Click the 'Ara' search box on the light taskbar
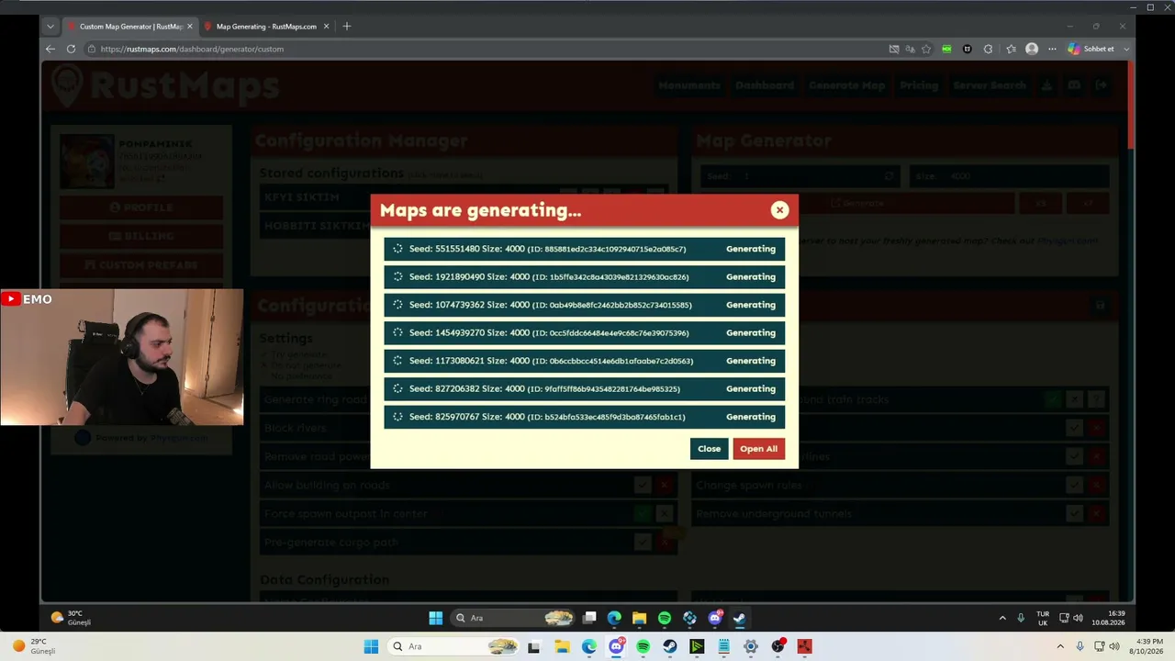Image resolution: width=1175 pixels, height=661 pixels. (453, 646)
